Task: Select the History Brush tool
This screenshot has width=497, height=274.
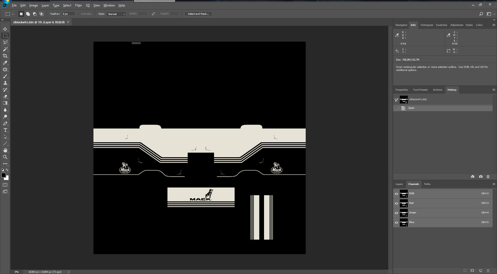Action: point(5,90)
